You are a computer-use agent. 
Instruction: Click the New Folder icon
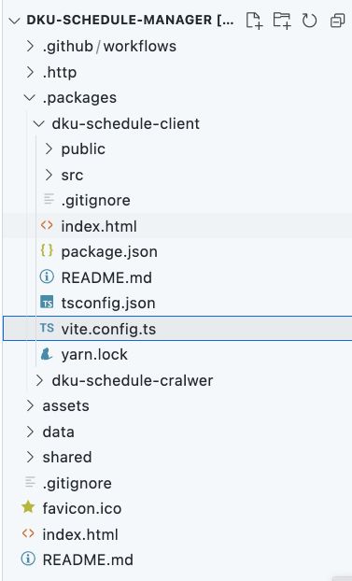282,20
